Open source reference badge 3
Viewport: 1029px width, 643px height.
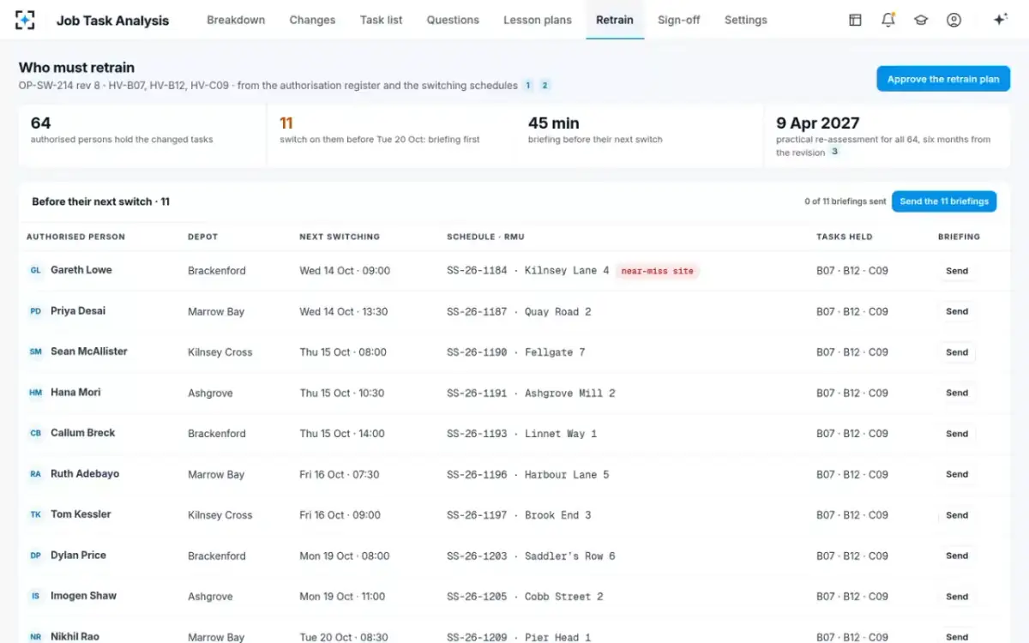coord(834,152)
